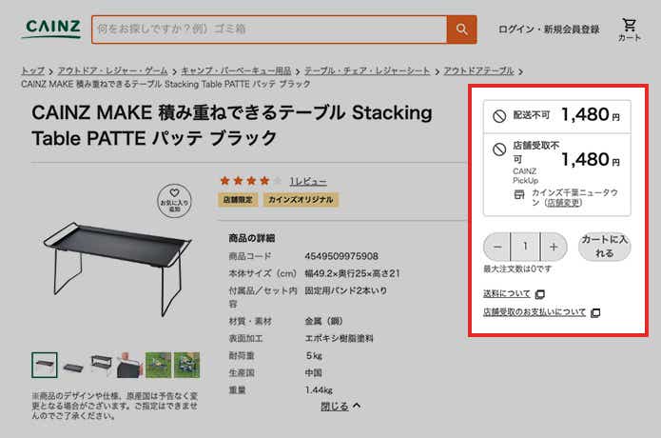Viewport: 661px width, 438px height.
Task: Select the second thumbnail of table top
Action: [x=73, y=367]
